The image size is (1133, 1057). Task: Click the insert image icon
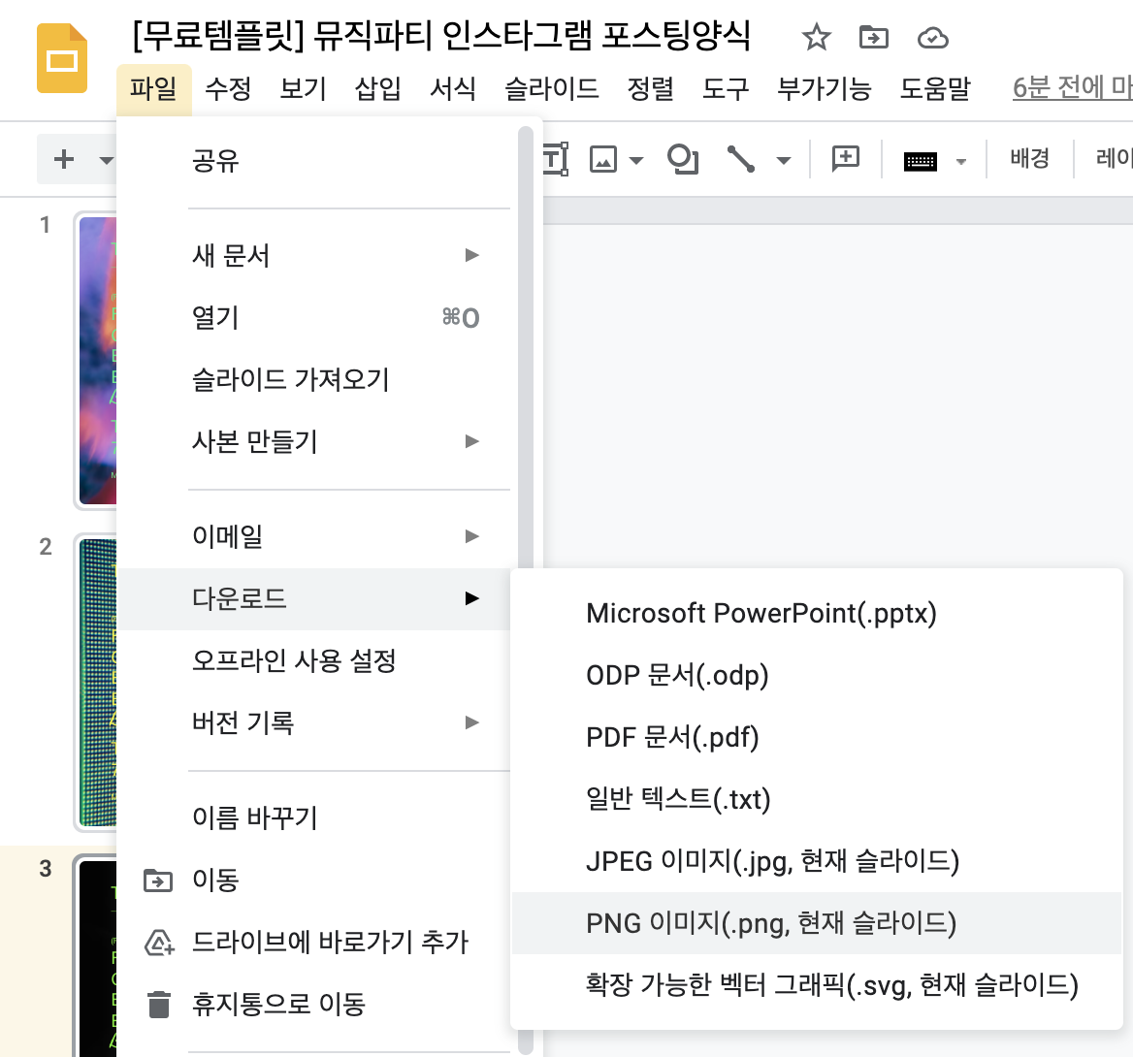[603, 159]
